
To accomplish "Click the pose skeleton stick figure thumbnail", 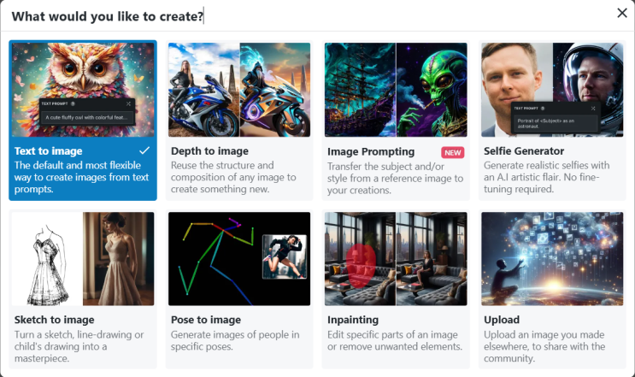I will (x=239, y=259).
